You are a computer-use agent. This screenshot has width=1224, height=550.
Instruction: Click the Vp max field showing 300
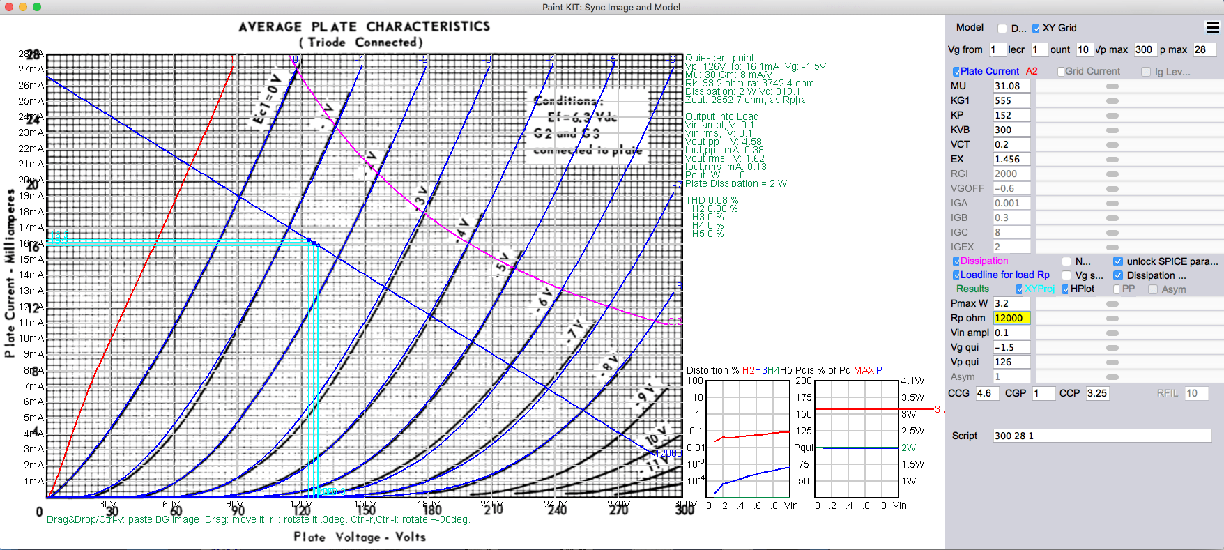[1145, 49]
